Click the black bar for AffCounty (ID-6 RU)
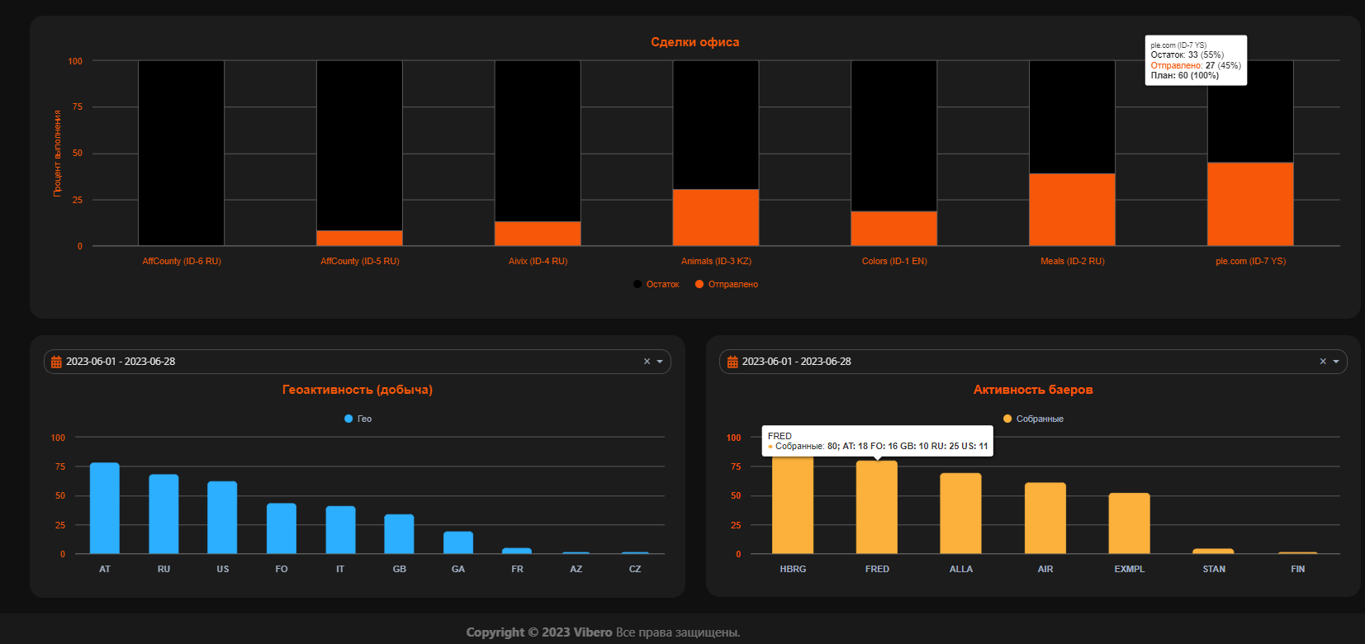 tap(181, 153)
